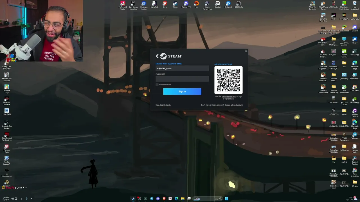Open BlueStacks Multi-Instance desktop icon
Viewport: 360px width, 202px height.
[x=344, y=5]
